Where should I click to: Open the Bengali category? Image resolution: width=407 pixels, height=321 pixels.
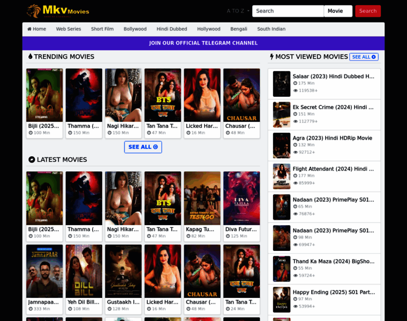[239, 29]
